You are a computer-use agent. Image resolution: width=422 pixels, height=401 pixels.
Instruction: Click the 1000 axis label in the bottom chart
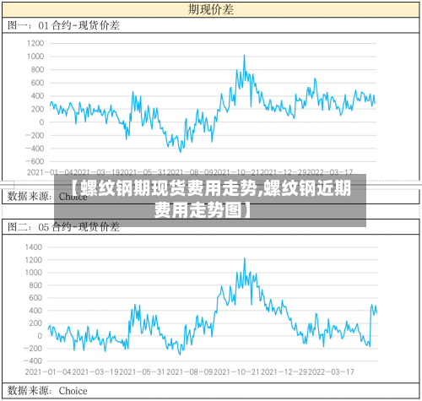[34, 273]
